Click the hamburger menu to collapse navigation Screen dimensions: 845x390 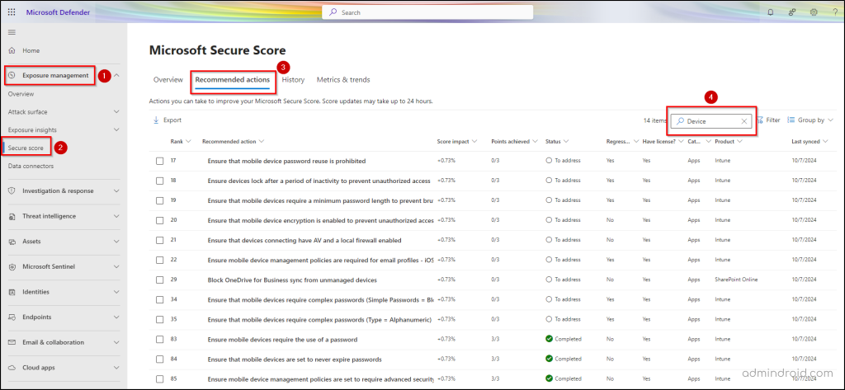pos(12,31)
